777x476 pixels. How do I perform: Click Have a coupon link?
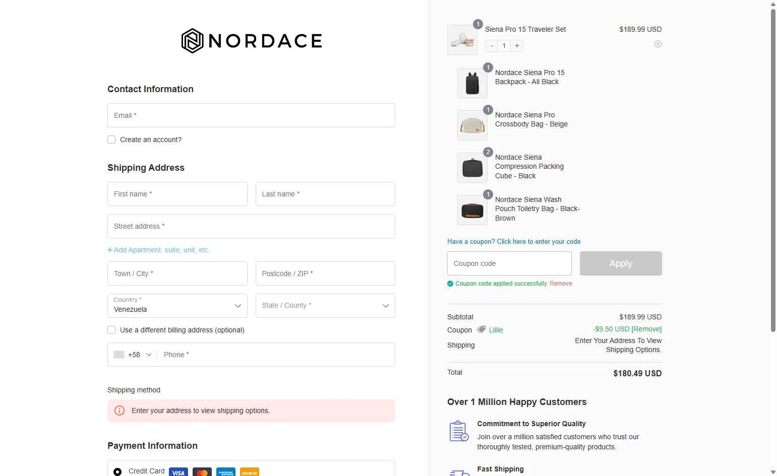tap(514, 242)
